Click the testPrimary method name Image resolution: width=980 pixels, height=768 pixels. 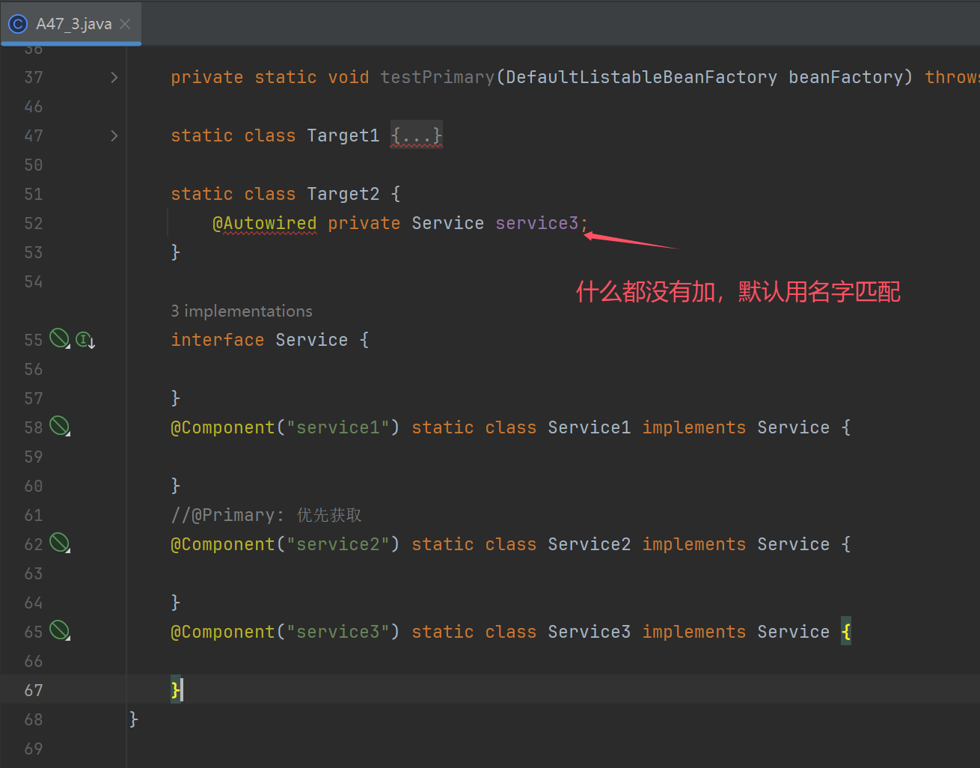[438, 77]
